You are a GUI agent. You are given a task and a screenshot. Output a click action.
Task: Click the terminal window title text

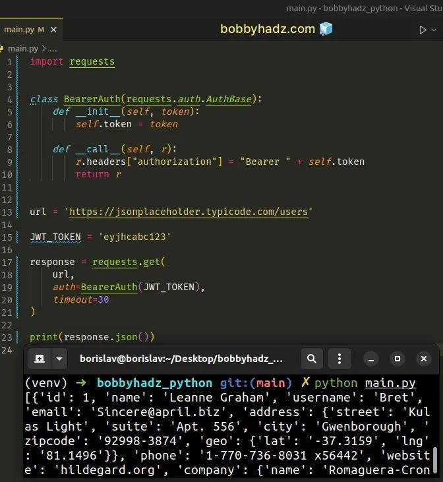click(x=181, y=359)
